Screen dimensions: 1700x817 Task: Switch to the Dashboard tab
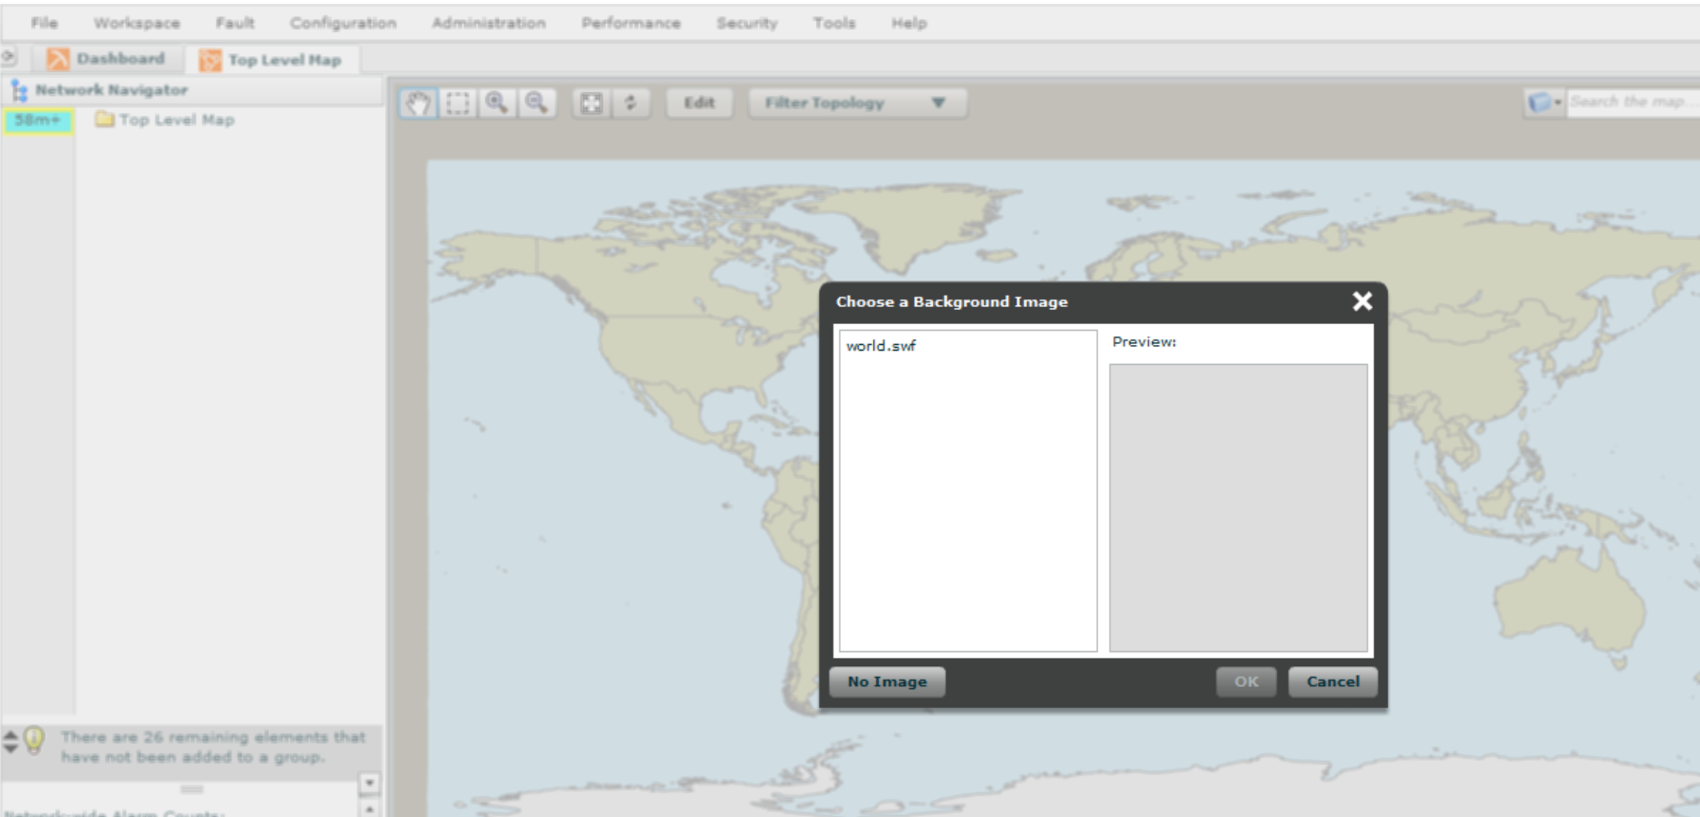(x=106, y=59)
